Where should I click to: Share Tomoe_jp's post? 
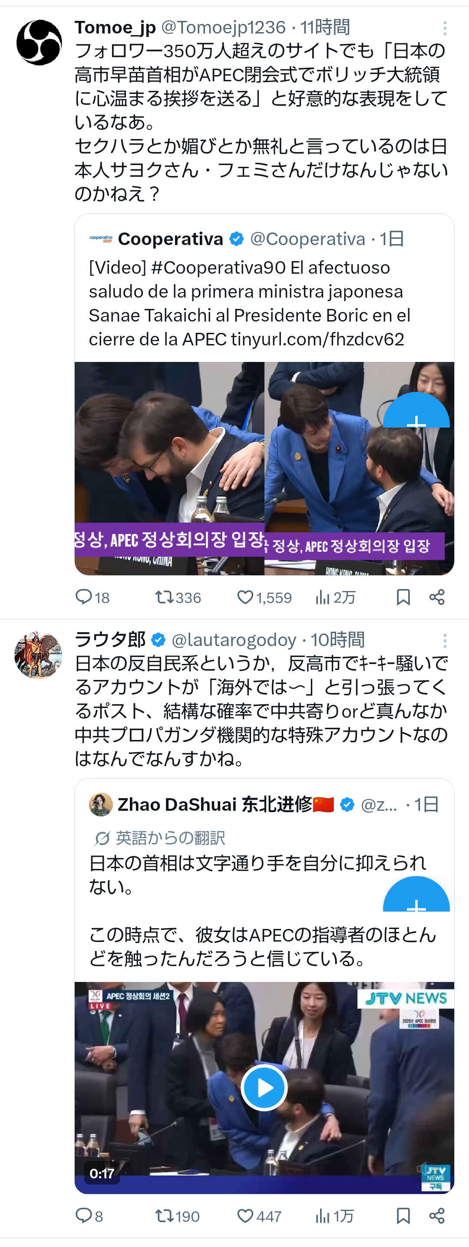[436, 597]
